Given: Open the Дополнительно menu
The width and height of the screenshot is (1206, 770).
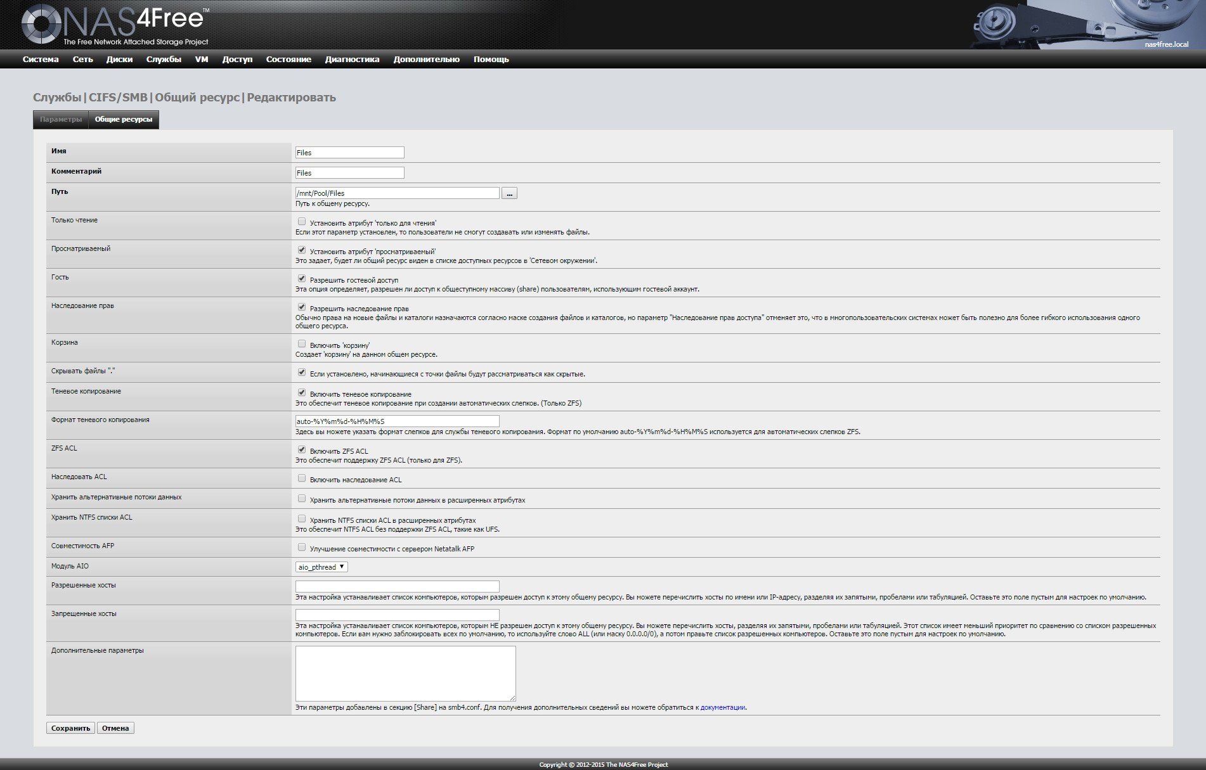Looking at the screenshot, I should coord(427,60).
